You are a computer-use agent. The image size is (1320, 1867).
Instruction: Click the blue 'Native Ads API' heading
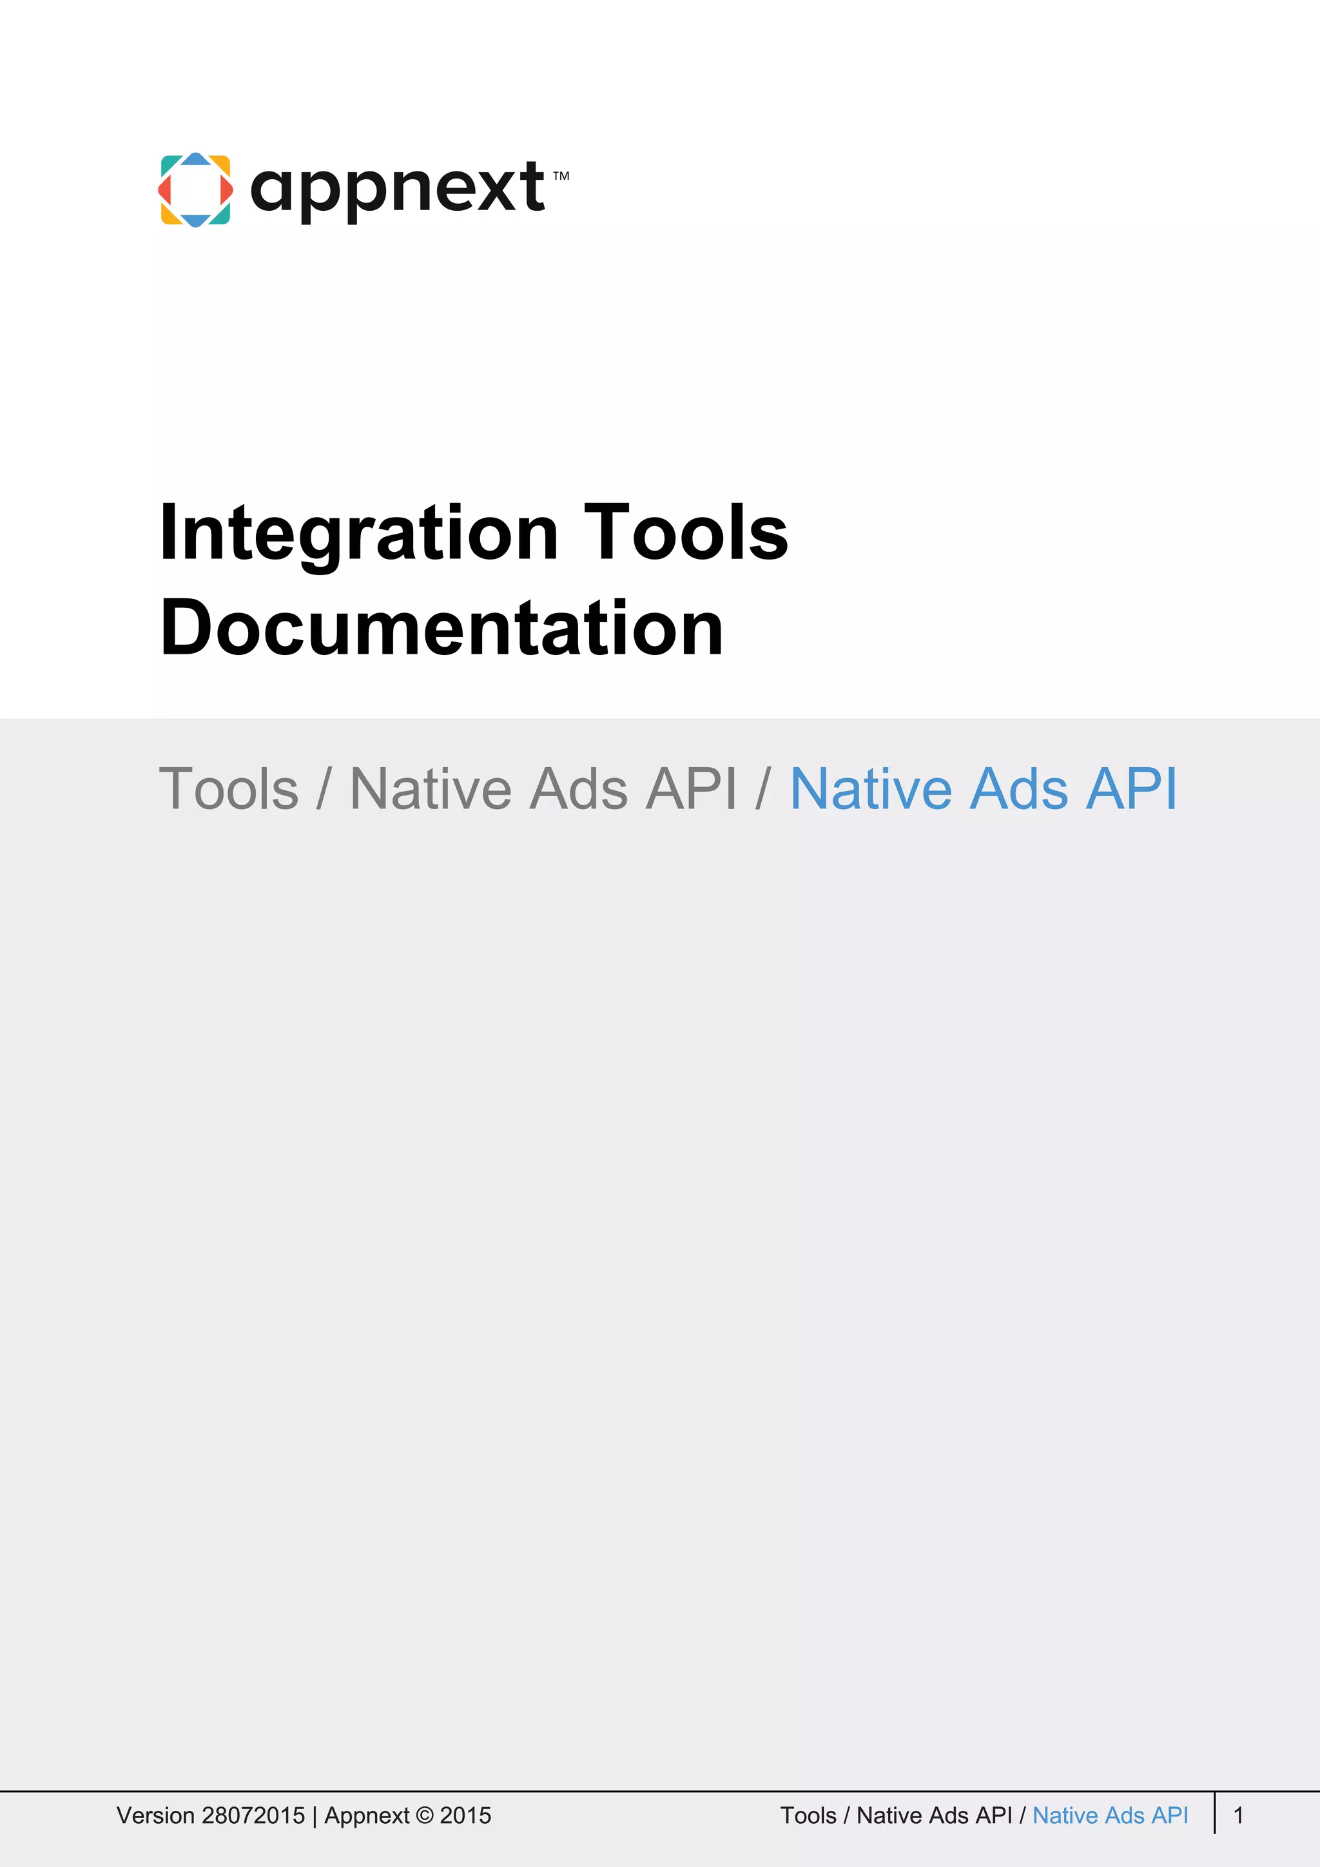pyautogui.click(x=984, y=788)
